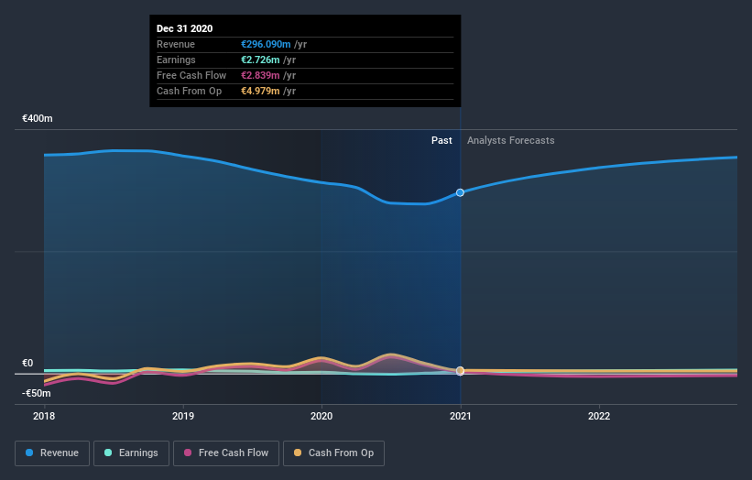Click the €0 y-axis label
The height and width of the screenshot is (480, 752).
[x=27, y=363]
